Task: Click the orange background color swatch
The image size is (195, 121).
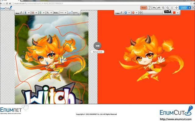Action: click(x=174, y=13)
